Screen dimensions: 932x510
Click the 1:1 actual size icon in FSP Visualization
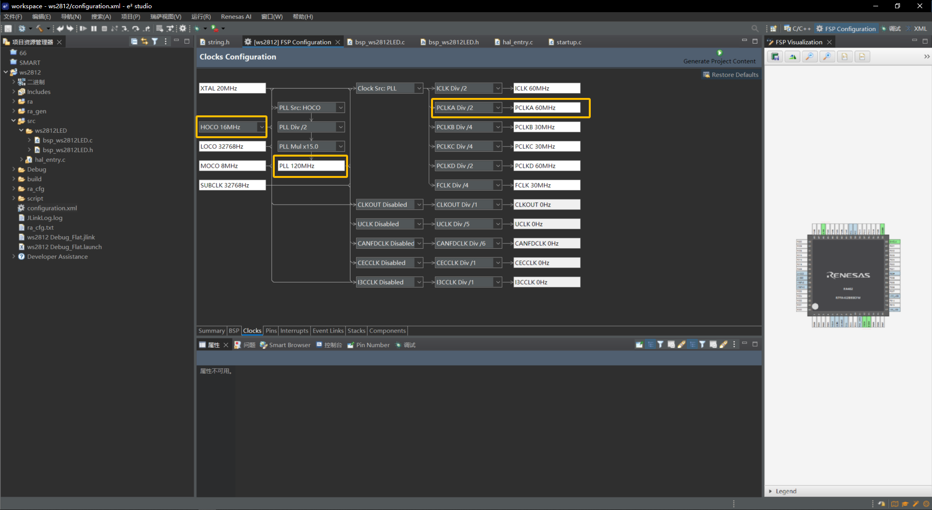coord(845,57)
